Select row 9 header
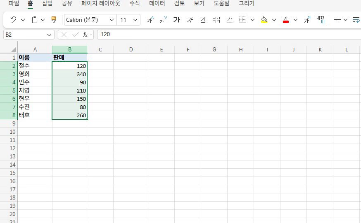 tap(9, 123)
